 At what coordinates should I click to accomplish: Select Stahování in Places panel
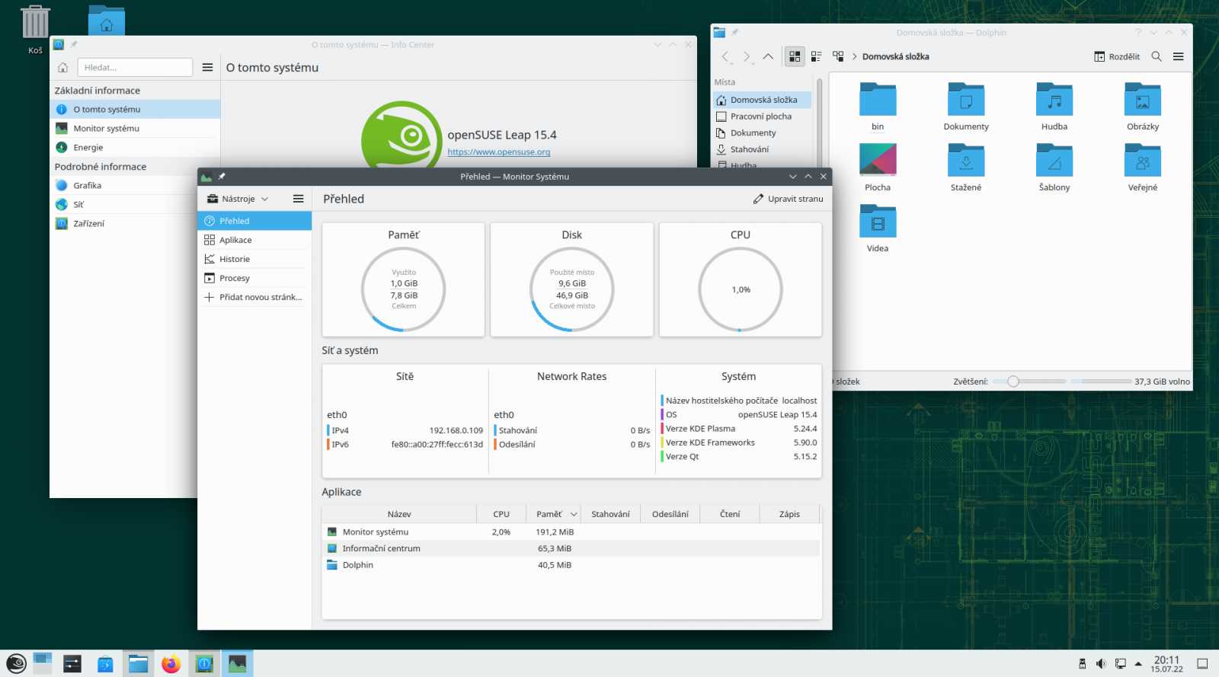click(762, 149)
